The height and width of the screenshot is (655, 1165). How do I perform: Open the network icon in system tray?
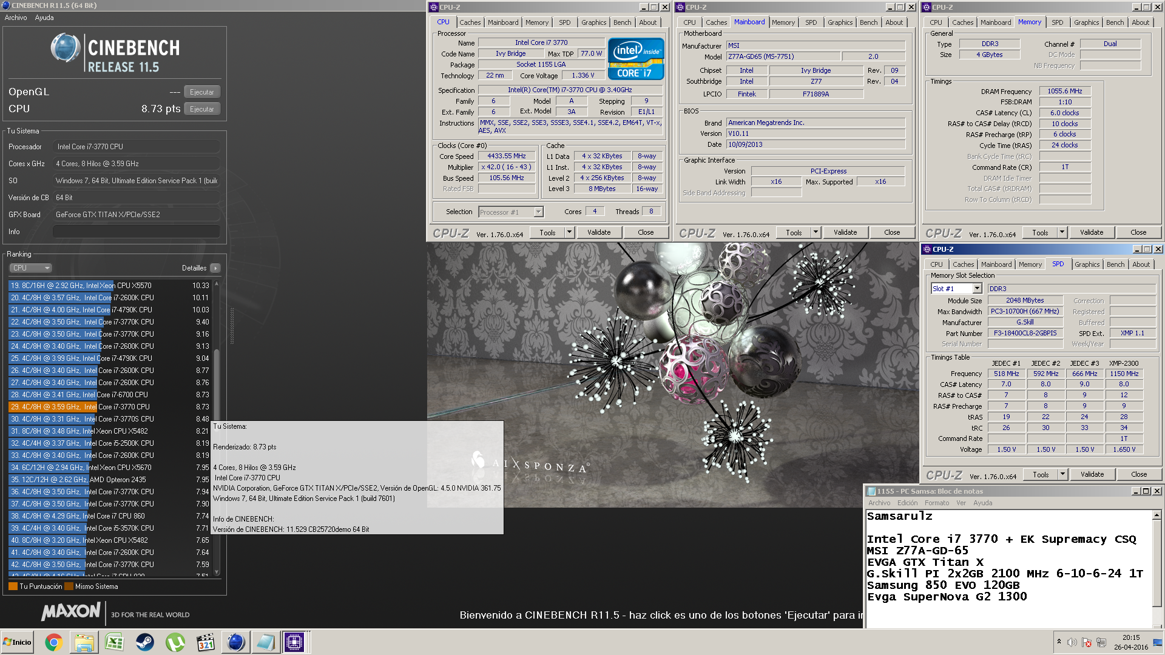pyautogui.click(x=1101, y=642)
